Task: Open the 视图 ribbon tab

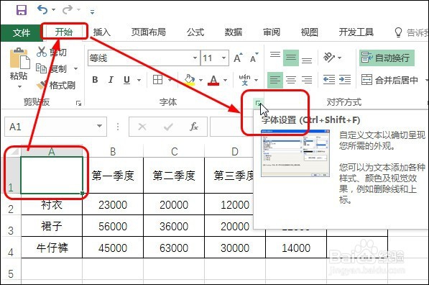Action: [310, 32]
